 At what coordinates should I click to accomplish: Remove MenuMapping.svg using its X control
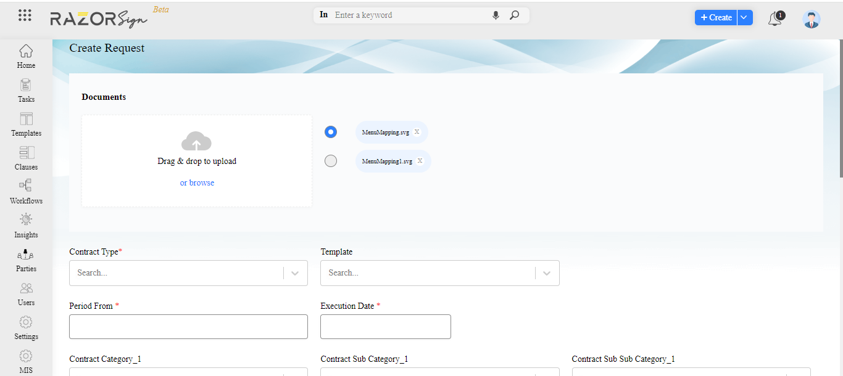[417, 131]
